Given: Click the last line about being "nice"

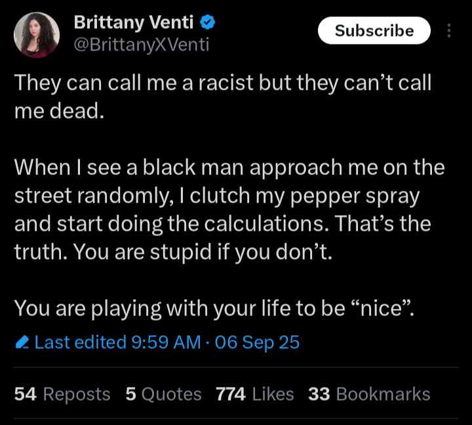Looking at the screenshot, I should click(214, 308).
